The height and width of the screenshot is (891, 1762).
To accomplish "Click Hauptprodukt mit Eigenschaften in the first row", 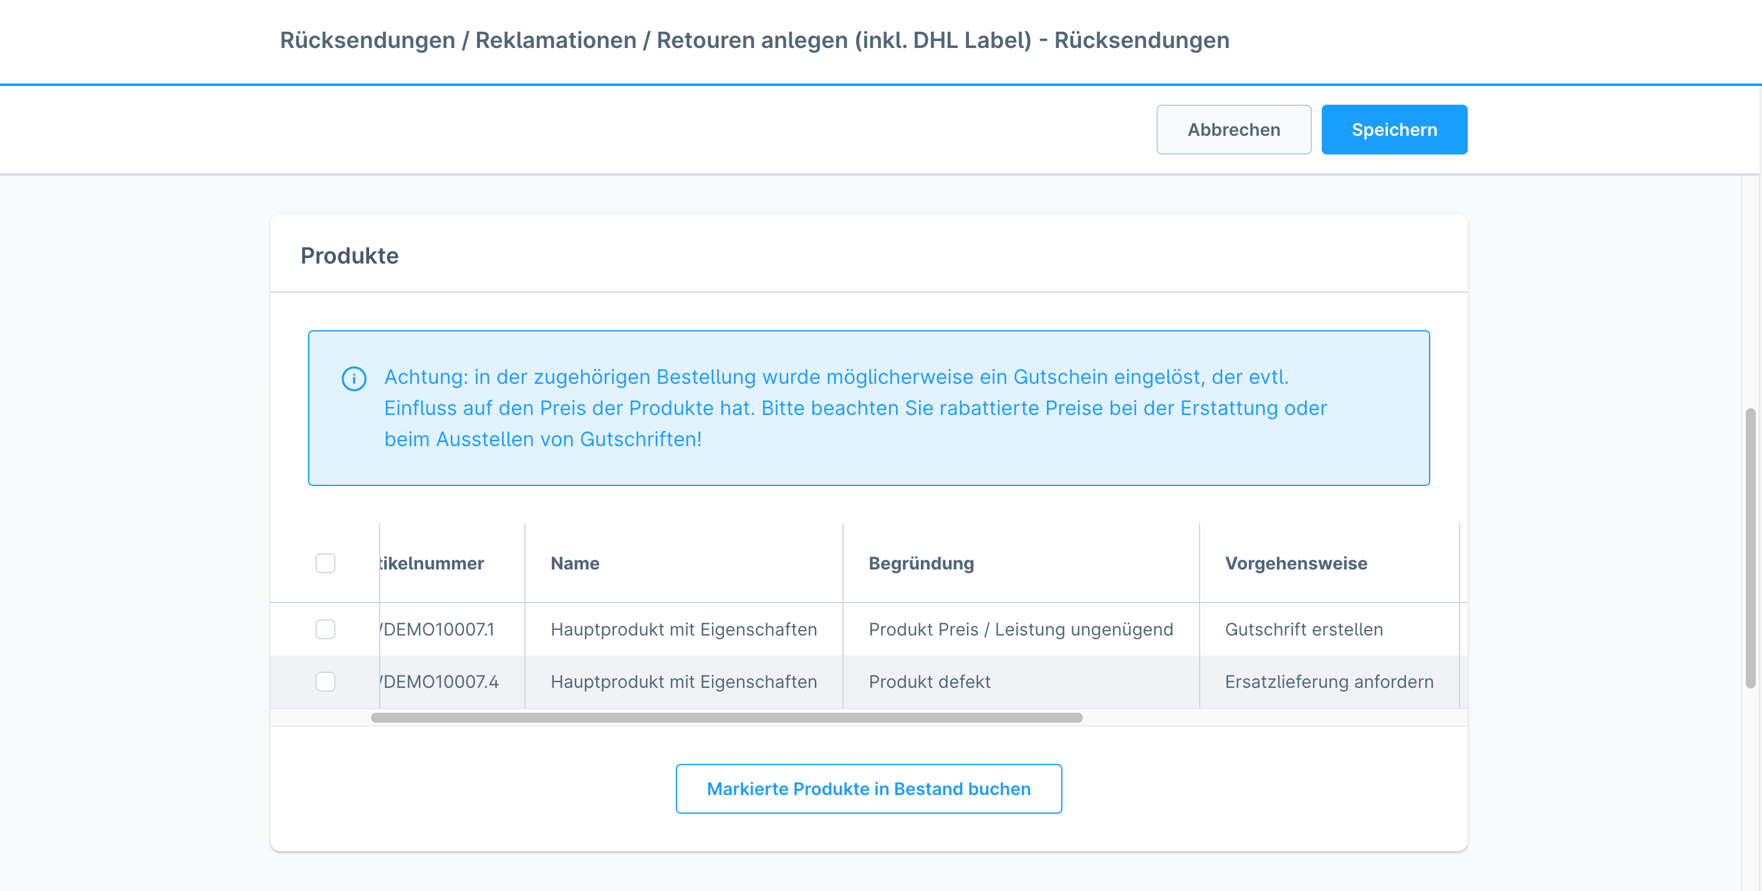I will pos(683,629).
